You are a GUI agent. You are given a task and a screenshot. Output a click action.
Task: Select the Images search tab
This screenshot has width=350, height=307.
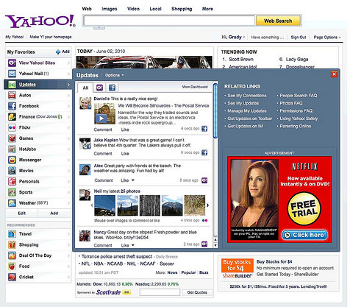tap(110, 9)
